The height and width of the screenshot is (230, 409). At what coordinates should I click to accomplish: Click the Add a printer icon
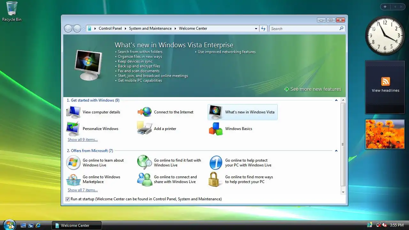(x=145, y=128)
